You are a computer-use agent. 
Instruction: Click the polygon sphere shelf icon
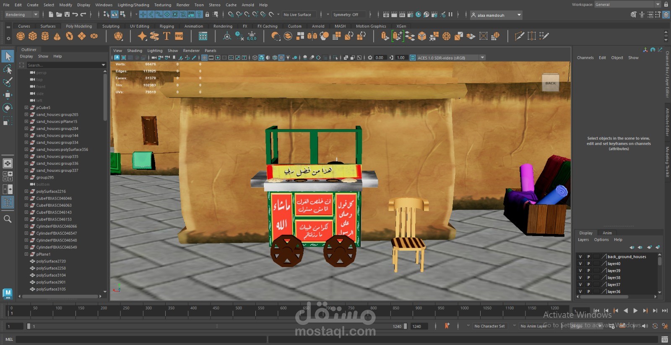[x=21, y=36]
